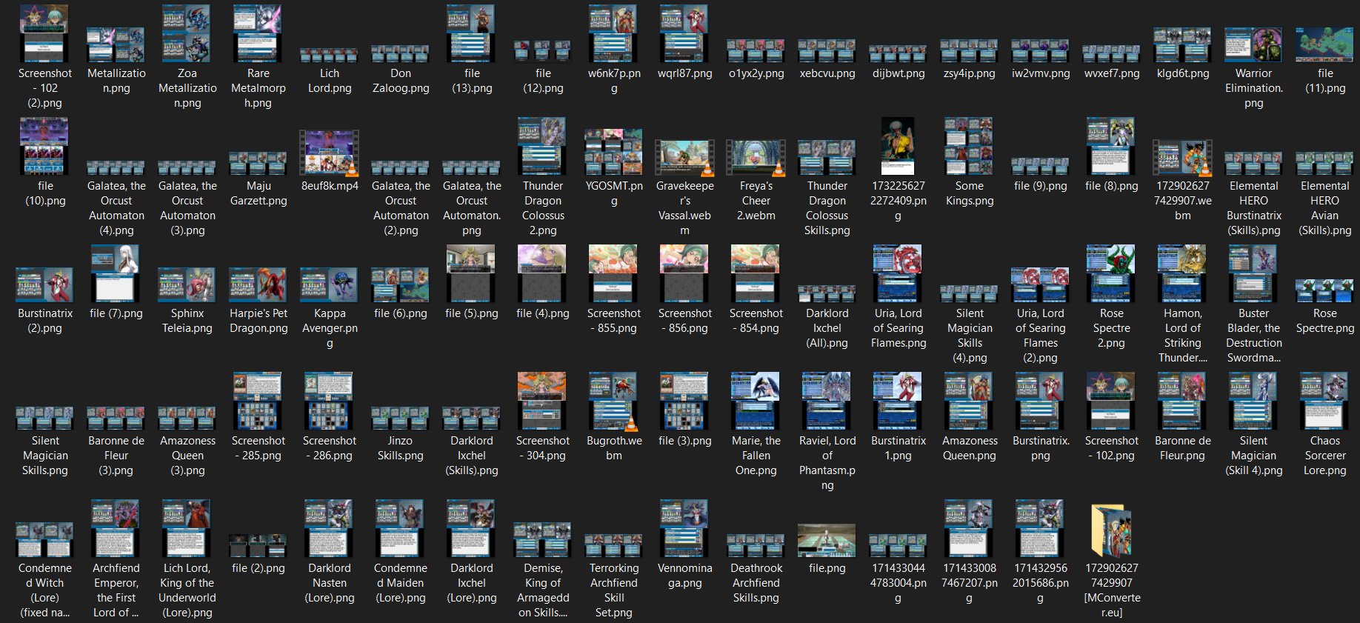Select Uria, Lord of Searing Flames.png

(x=898, y=273)
